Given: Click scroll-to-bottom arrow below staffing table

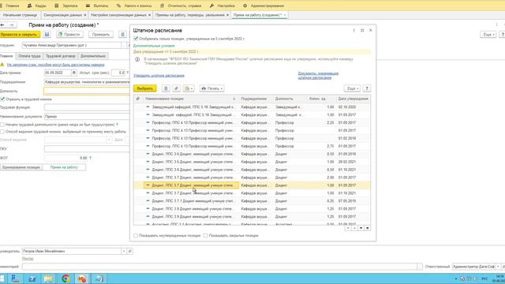Looking at the screenshot, I should coord(368,228).
